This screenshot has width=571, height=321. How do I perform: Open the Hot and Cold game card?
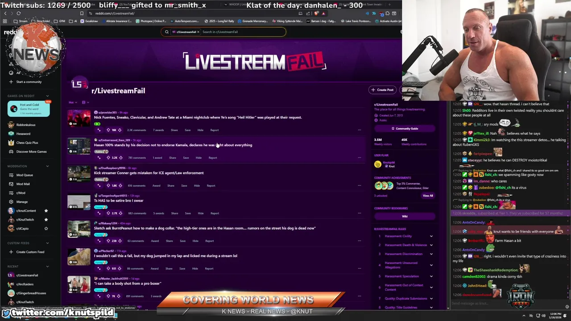[x=29, y=108]
